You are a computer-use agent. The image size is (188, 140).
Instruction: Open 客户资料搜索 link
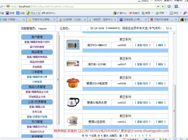(x=37, y=47)
